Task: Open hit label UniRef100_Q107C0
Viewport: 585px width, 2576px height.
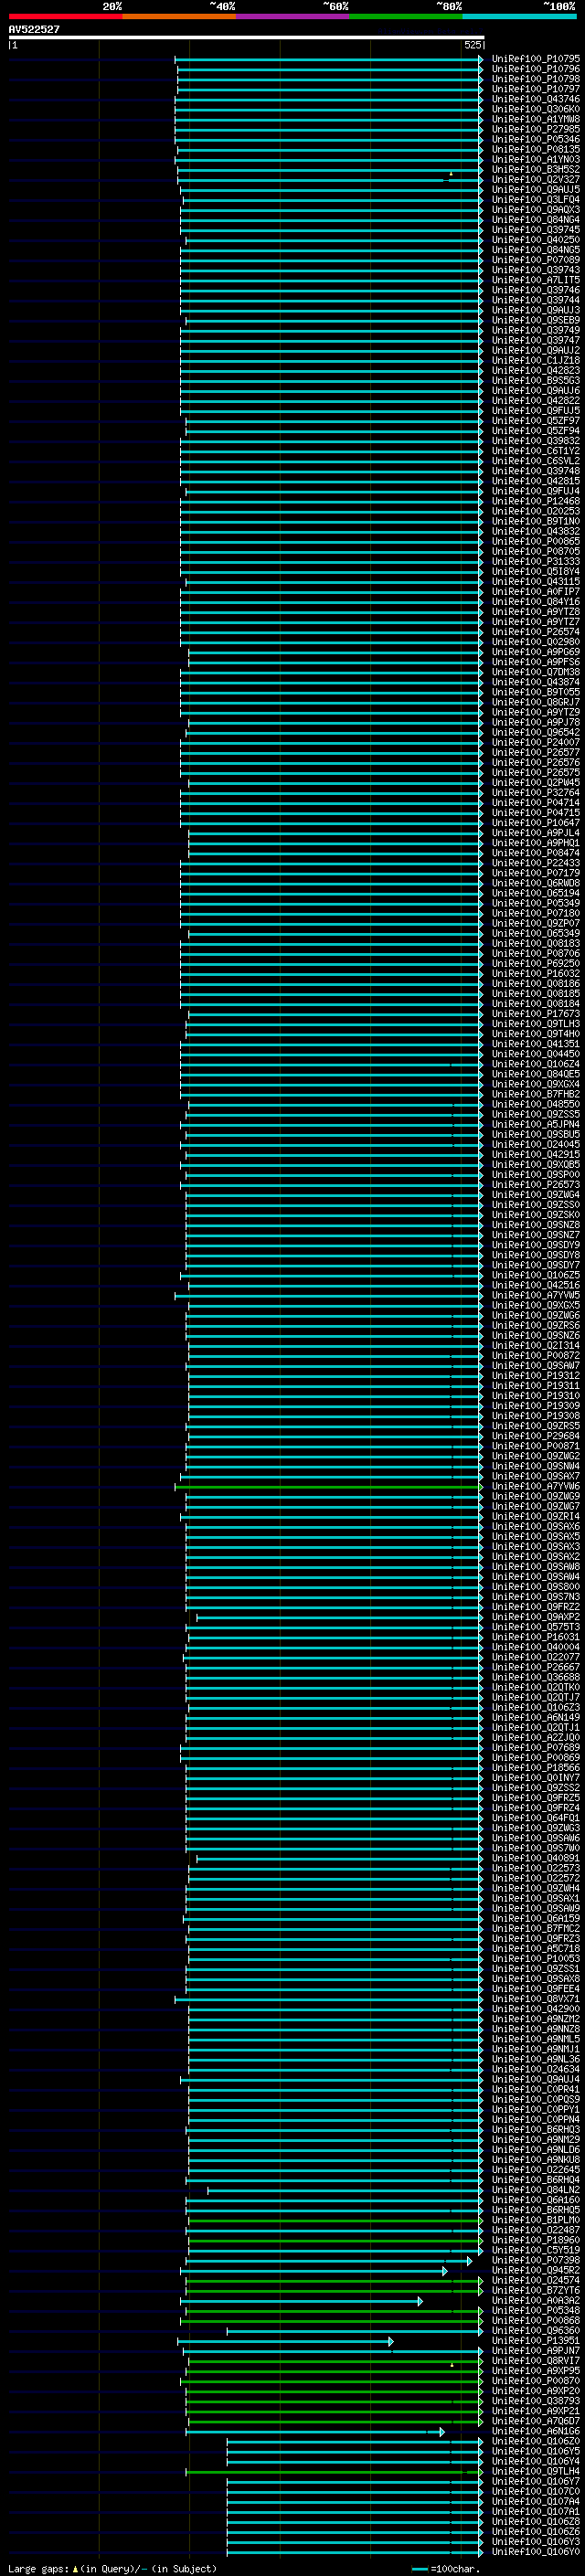Action: coord(536,2490)
